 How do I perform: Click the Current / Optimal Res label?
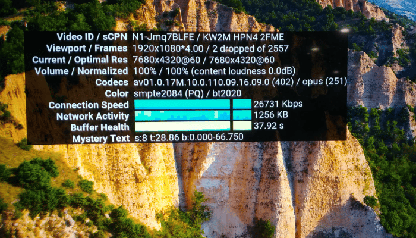pos(80,59)
